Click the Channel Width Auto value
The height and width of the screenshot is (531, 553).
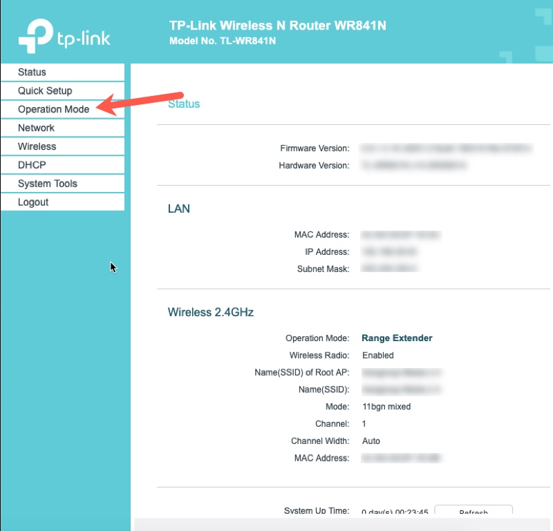pyautogui.click(x=371, y=441)
